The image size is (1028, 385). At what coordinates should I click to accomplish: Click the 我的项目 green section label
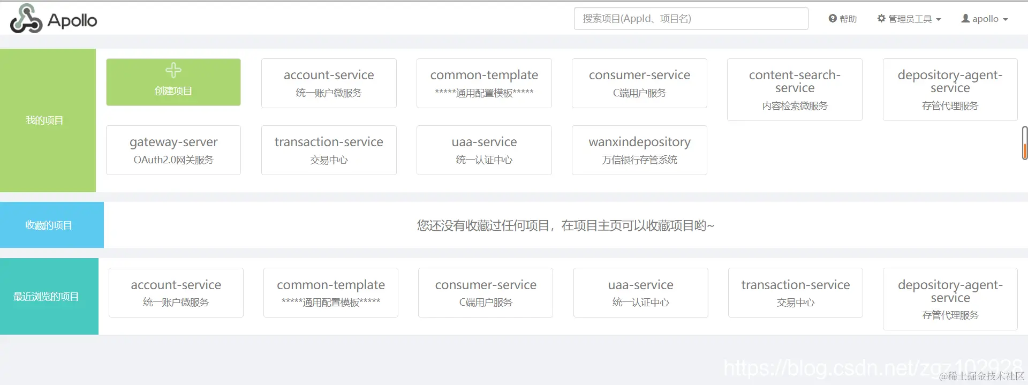tap(48, 120)
